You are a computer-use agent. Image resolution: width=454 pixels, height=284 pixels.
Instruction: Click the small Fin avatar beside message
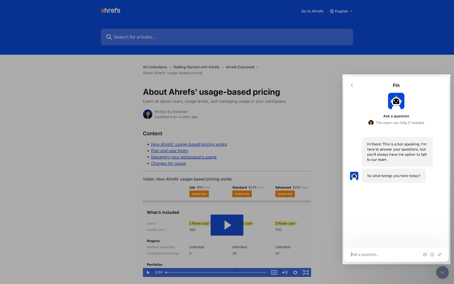[x=354, y=176]
